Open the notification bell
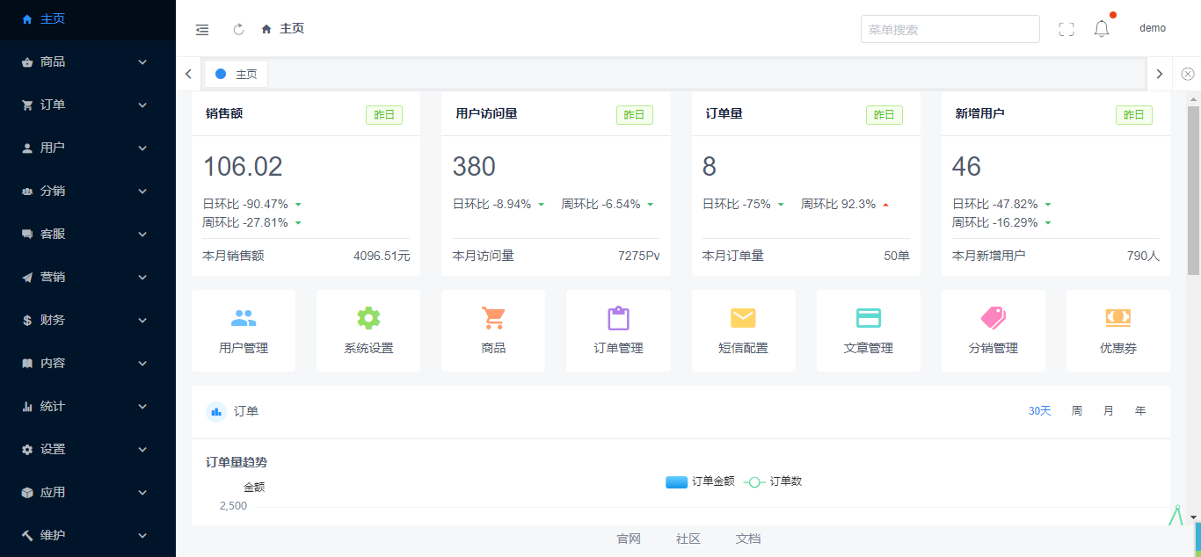 coord(1102,29)
